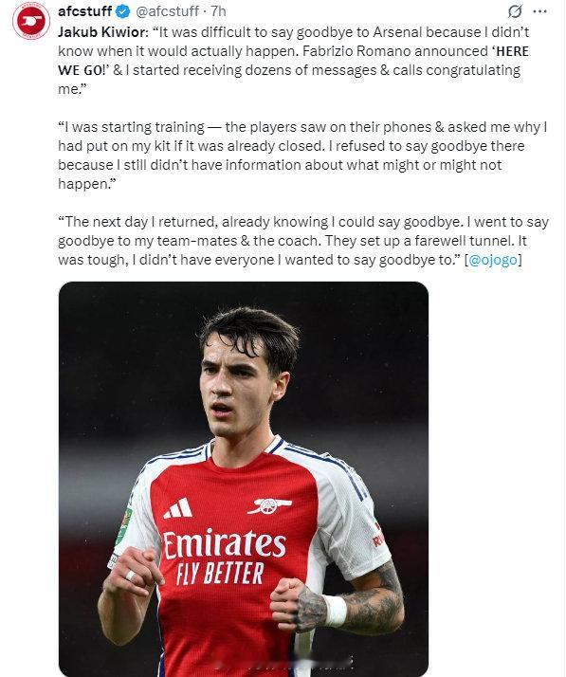Open the @afcstuff handle link
The width and height of the screenshot is (566, 677).
click(168, 11)
